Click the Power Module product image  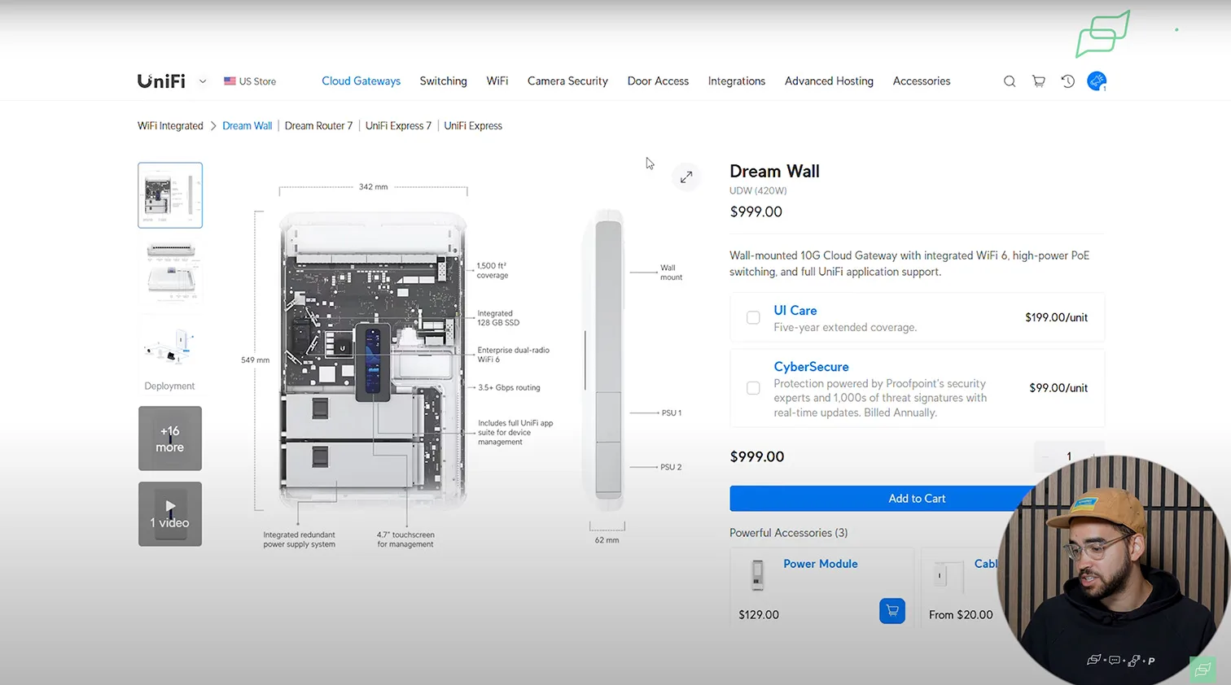click(757, 575)
